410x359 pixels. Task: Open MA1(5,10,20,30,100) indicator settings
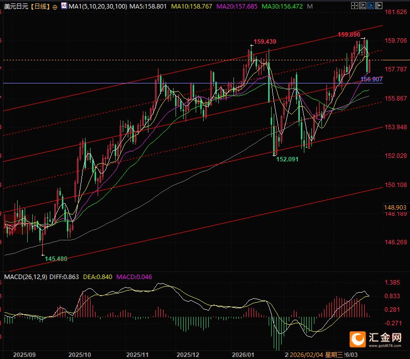(x=98, y=6)
